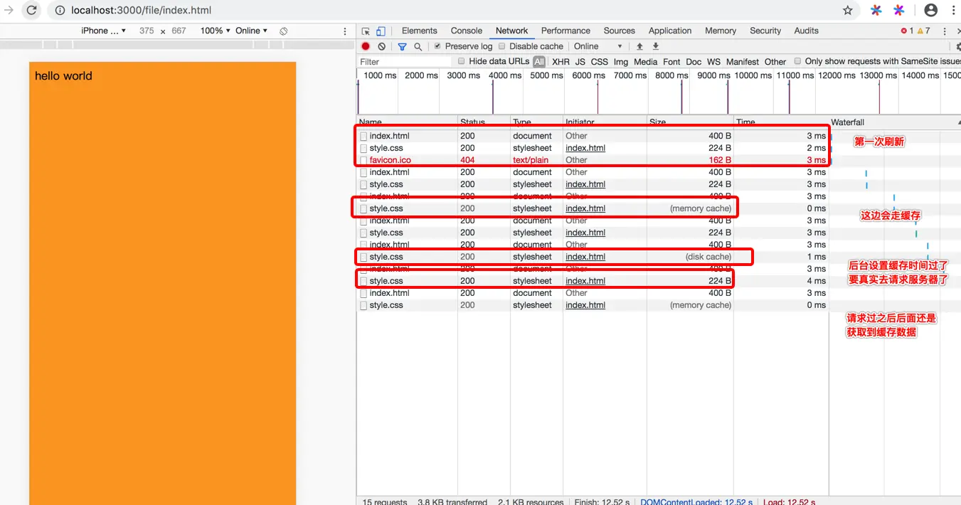This screenshot has height=505, width=961.
Task: Activate the inspect element picker
Action: pos(366,31)
